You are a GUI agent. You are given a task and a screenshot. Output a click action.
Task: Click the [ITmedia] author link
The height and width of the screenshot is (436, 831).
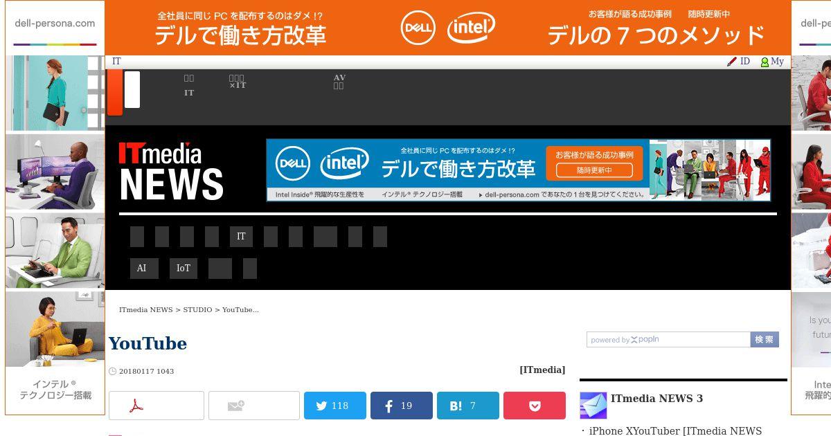coord(542,370)
